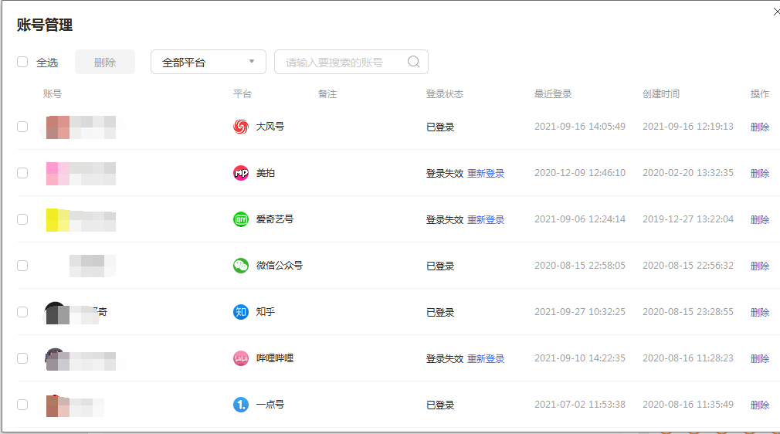Click the 知乎 account avatar
The width and height of the screenshot is (780, 434).
56,313
